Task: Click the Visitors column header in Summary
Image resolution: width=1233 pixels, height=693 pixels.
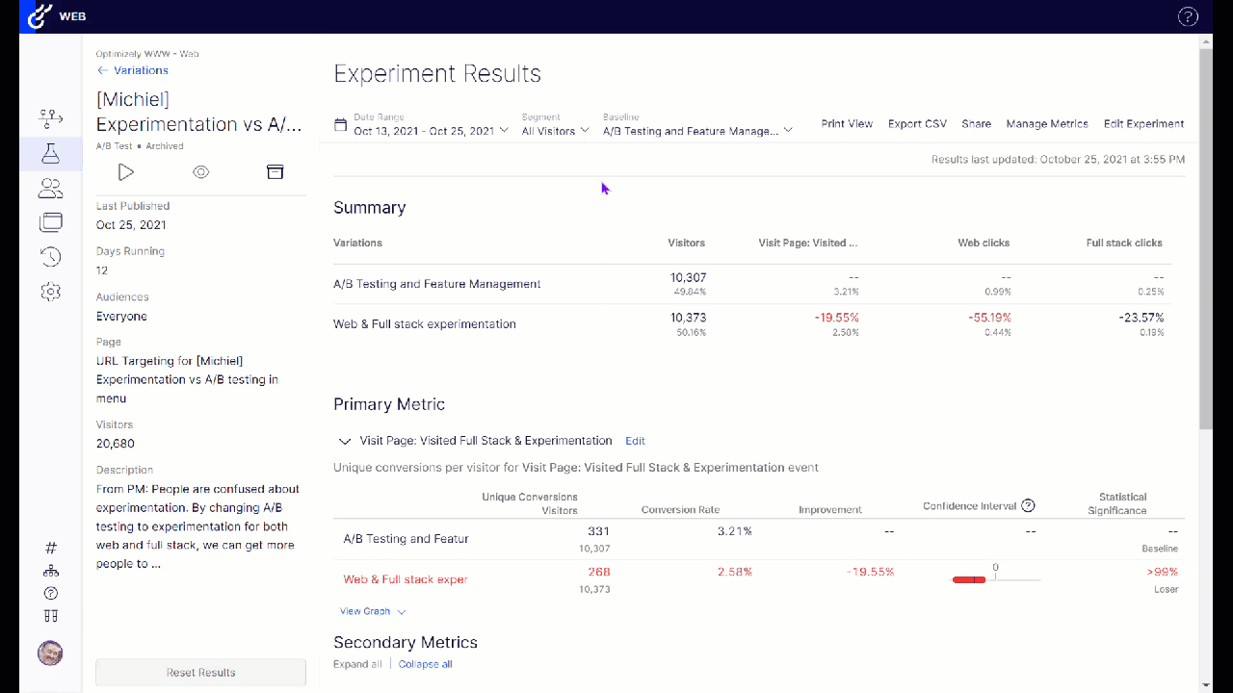Action: pos(686,244)
